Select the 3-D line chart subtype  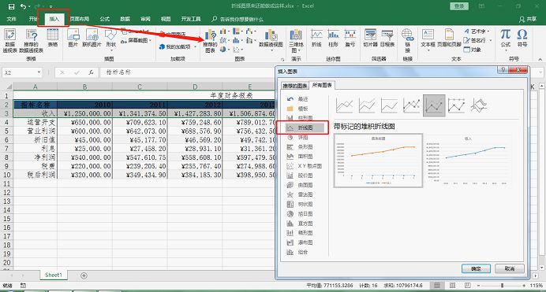(478, 105)
